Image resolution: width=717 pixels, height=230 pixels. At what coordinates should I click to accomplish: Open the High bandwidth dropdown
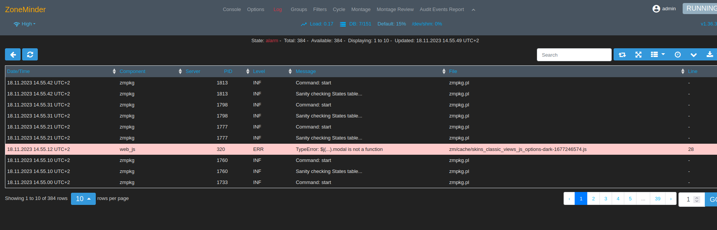pos(25,24)
